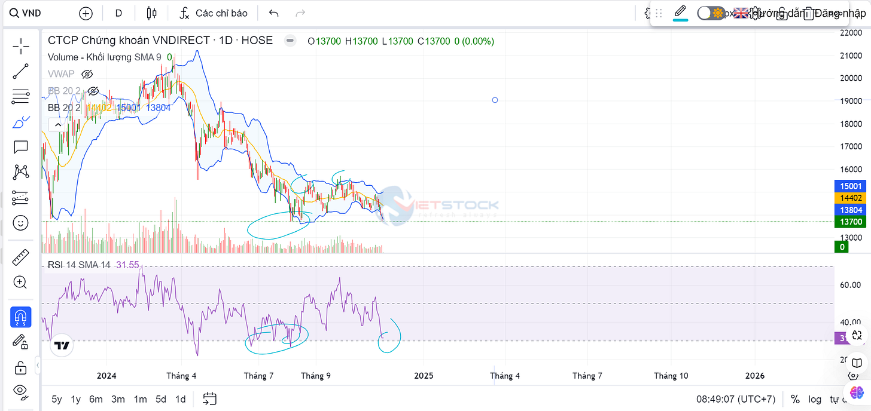Click the lock icon in floating toolbar
The image size is (871, 411).
[x=782, y=14]
